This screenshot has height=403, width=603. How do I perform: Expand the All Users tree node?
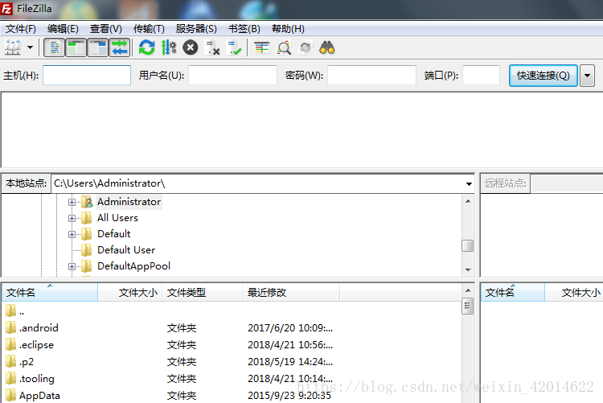(x=72, y=218)
